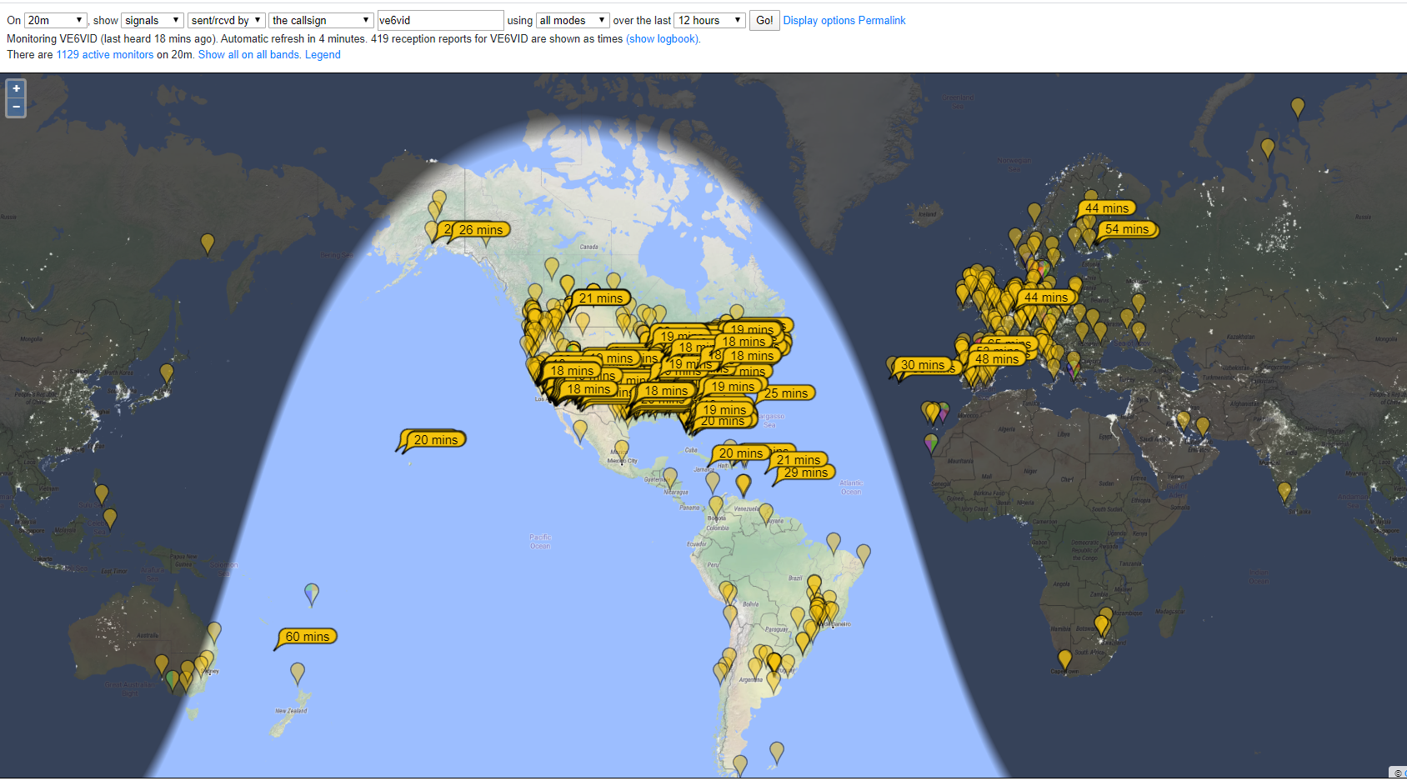
Task: Click the Permalink link
Action: pos(882,20)
